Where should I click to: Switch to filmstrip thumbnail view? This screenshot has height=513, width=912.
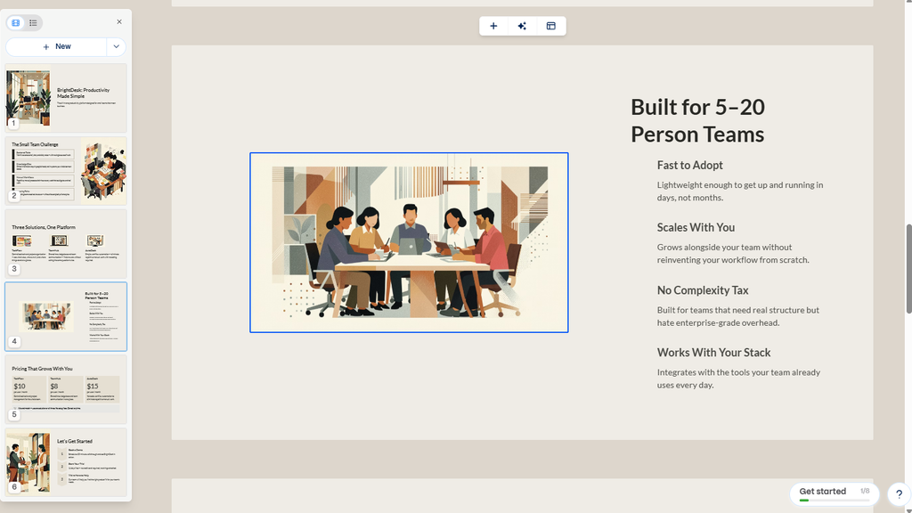16,22
